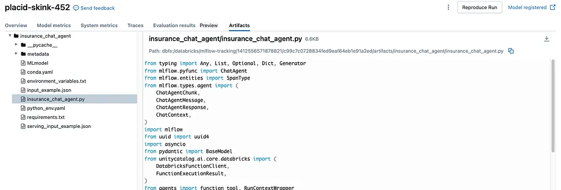Switch to the Overview tab
The height and width of the screenshot is (190, 561).
[x=16, y=25]
